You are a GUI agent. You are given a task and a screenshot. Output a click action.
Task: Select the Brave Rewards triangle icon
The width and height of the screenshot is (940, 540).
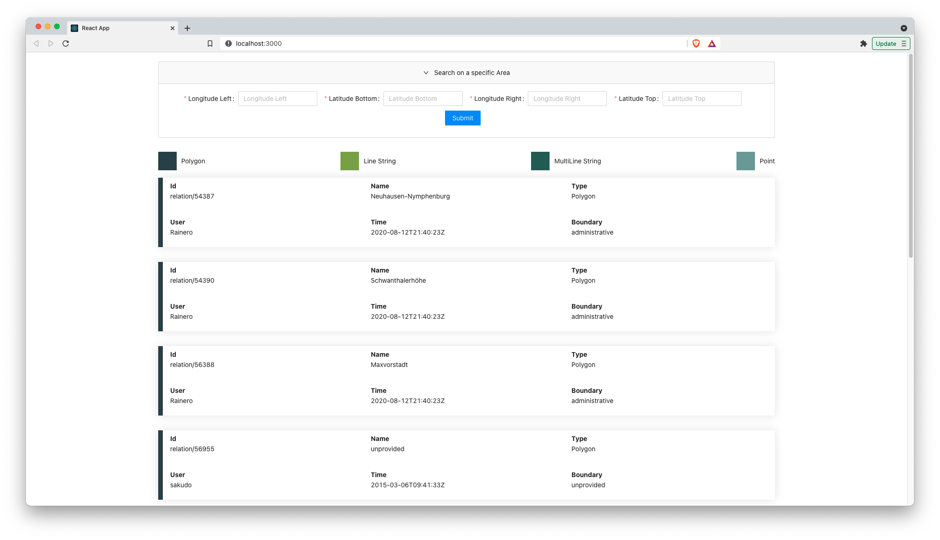pyautogui.click(x=712, y=43)
